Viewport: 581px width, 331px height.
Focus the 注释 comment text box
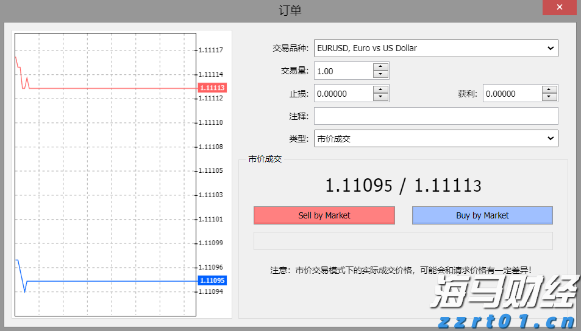coord(435,116)
